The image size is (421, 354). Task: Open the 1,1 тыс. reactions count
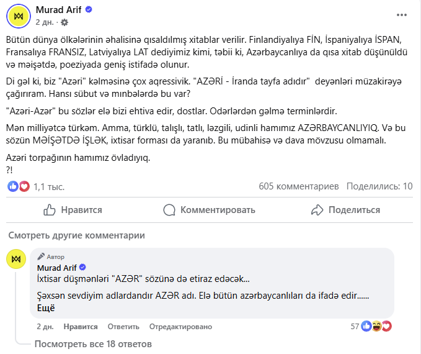coord(49,187)
